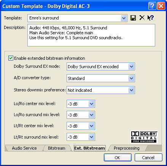This screenshot has width=167, height=166.
Task: Open the Lo/Ro center mix level dropdown
Action: click(x=91, y=104)
